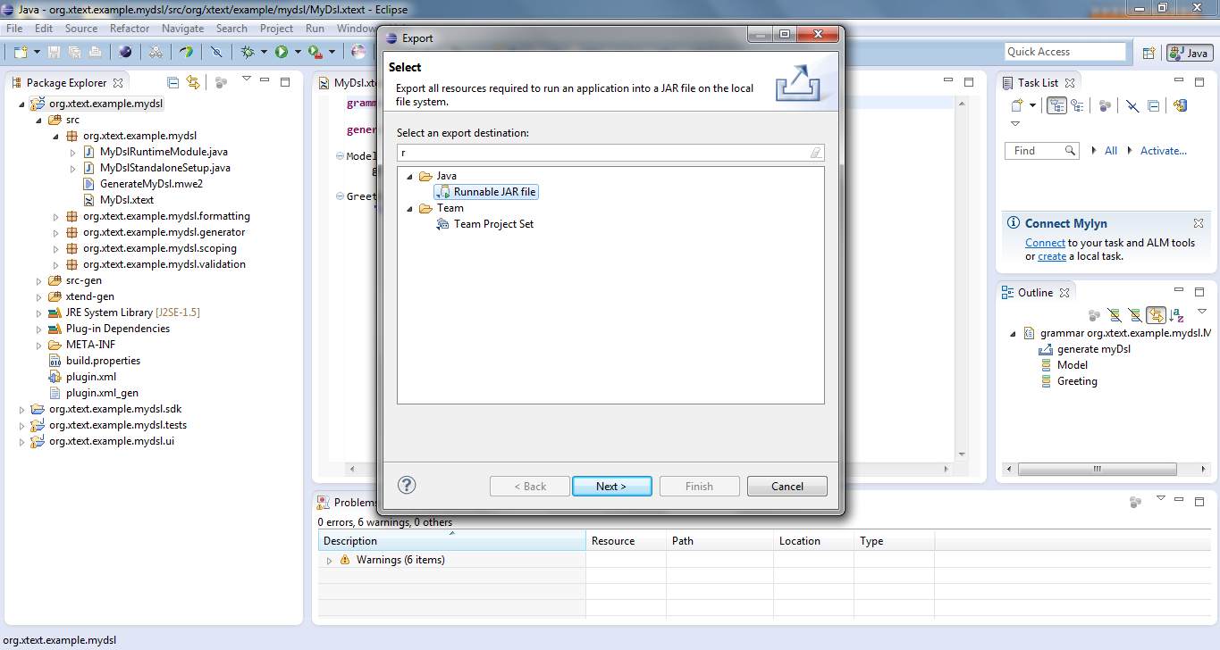Expand the src-gen folder
The image size is (1220, 650).
coord(39,280)
